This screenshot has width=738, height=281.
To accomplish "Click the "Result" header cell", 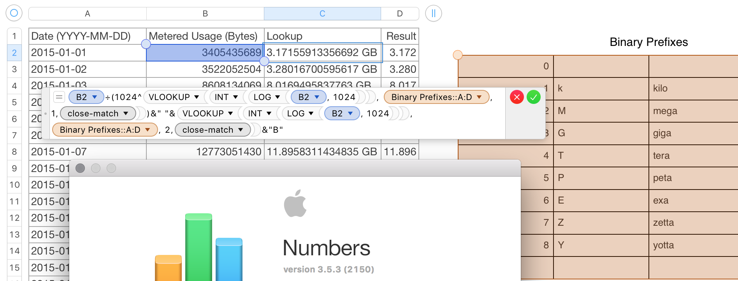I will click(400, 36).
